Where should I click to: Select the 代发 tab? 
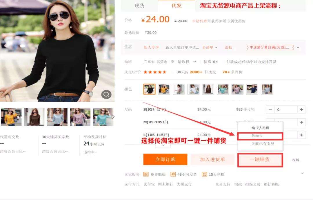click(176, 6)
